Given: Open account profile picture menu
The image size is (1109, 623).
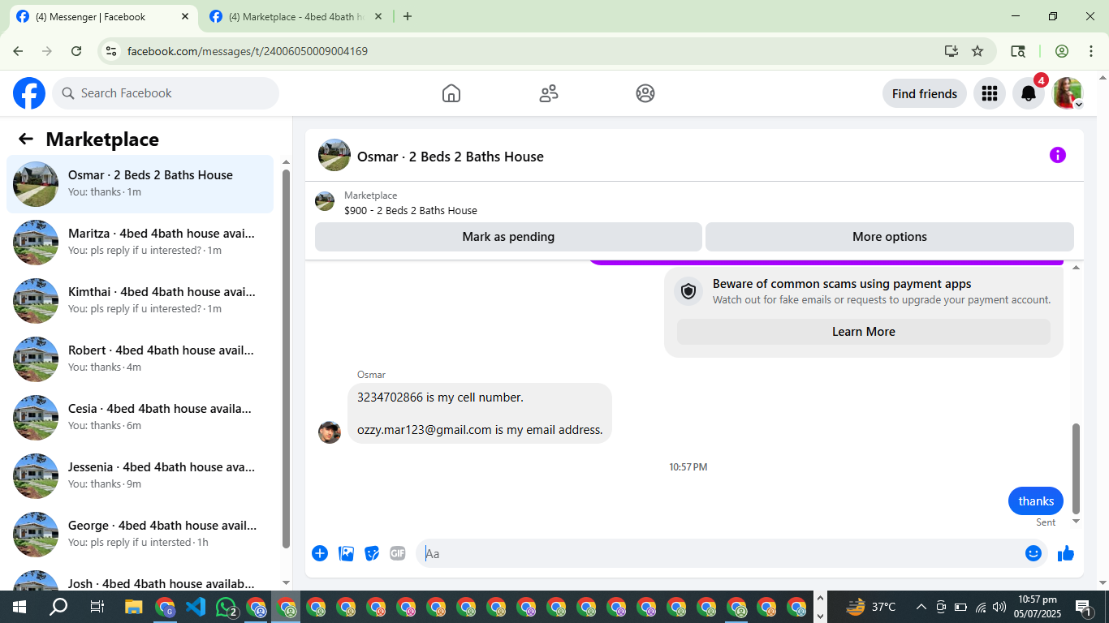Looking at the screenshot, I should [1068, 93].
